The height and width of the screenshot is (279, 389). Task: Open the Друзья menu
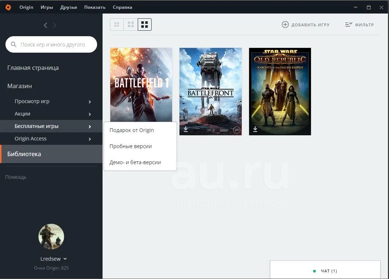68,7
